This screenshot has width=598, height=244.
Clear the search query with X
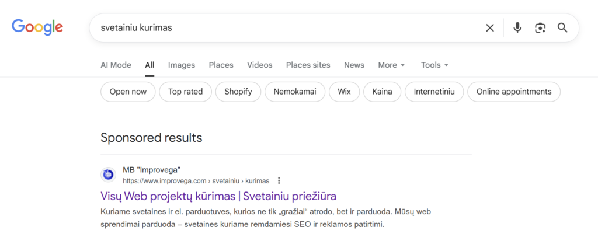click(490, 27)
